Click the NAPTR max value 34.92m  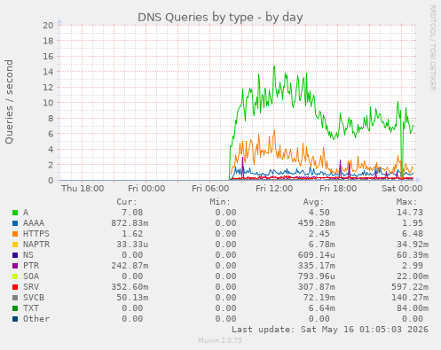tap(413, 245)
